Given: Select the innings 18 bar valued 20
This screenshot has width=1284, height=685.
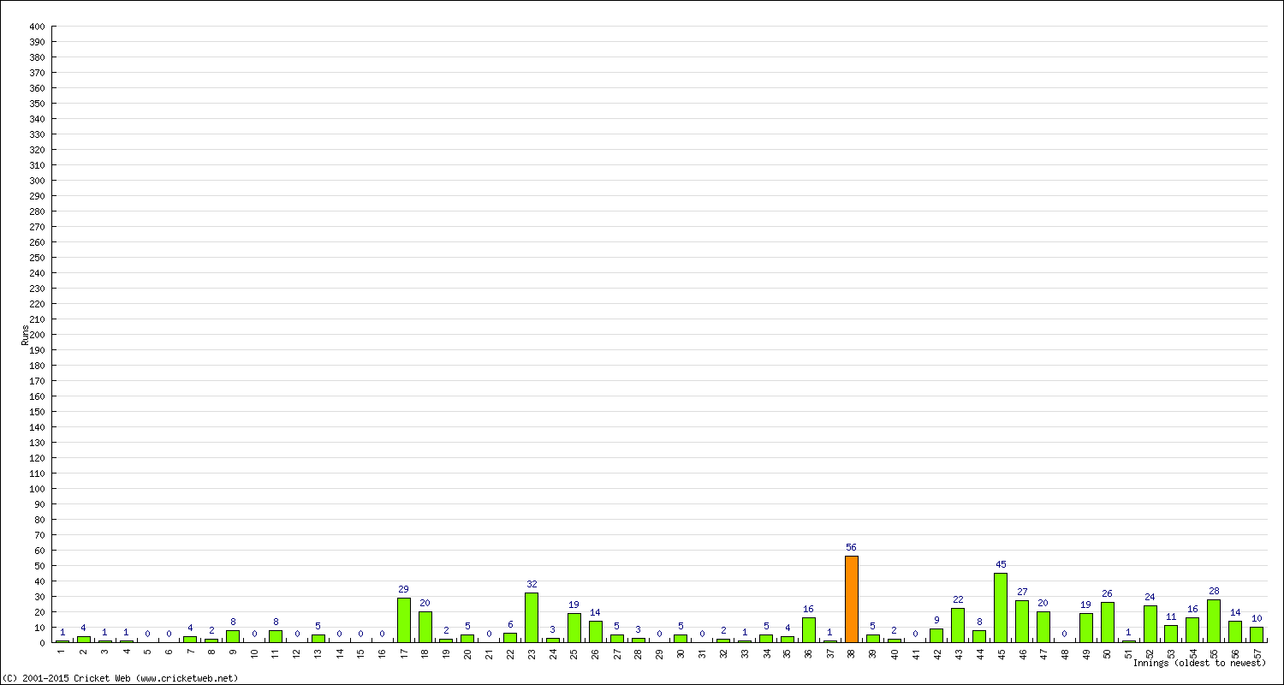Looking at the screenshot, I should (x=425, y=627).
